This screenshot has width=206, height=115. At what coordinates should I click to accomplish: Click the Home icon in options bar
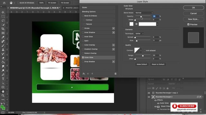click(x=4, y=3)
